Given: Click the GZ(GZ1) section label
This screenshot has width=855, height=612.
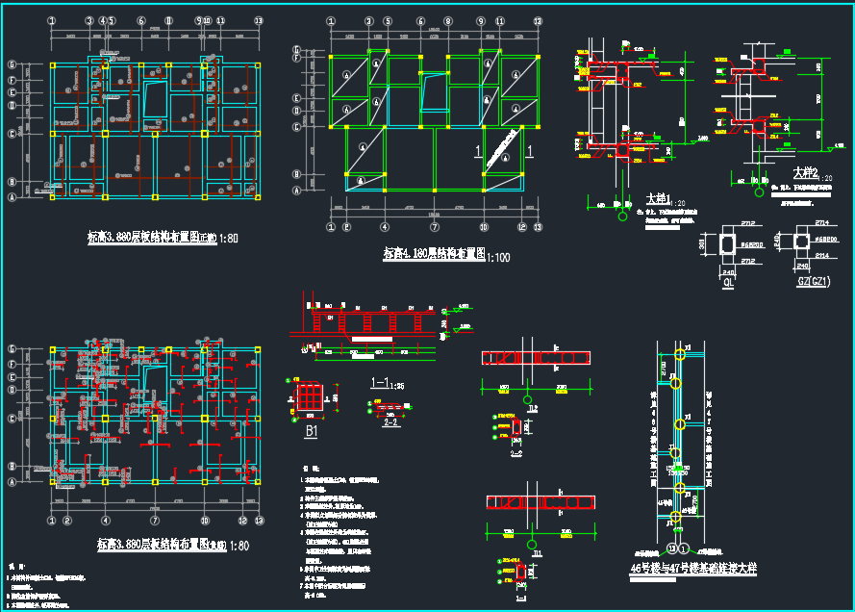Looking at the screenshot, I should pos(814,281).
